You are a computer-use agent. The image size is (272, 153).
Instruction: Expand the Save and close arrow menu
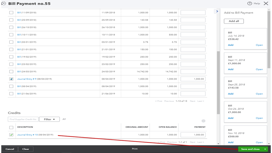[265, 149]
